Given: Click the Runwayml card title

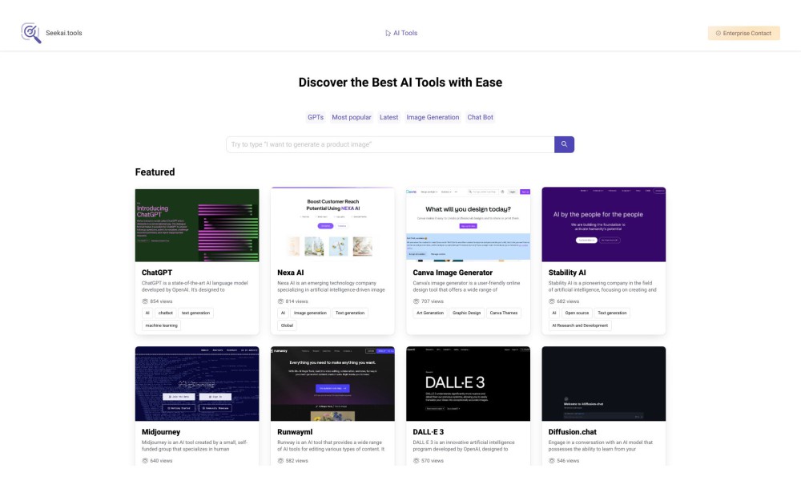Looking at the screenshot, I should 295,432.
